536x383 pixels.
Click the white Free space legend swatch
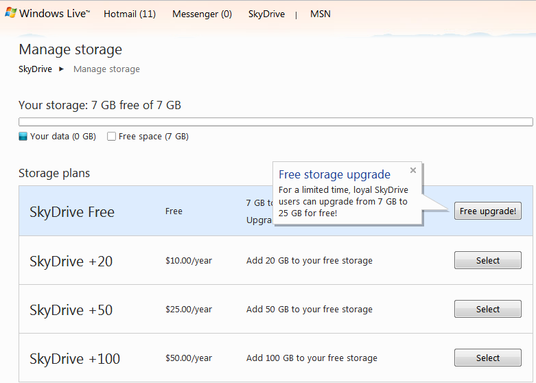click(111, 137)
